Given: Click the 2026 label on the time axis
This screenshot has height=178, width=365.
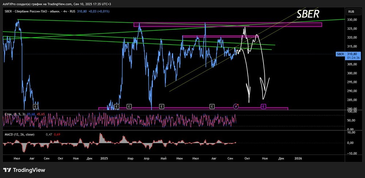Looking at the screenshot, I should tap(298, 158).
